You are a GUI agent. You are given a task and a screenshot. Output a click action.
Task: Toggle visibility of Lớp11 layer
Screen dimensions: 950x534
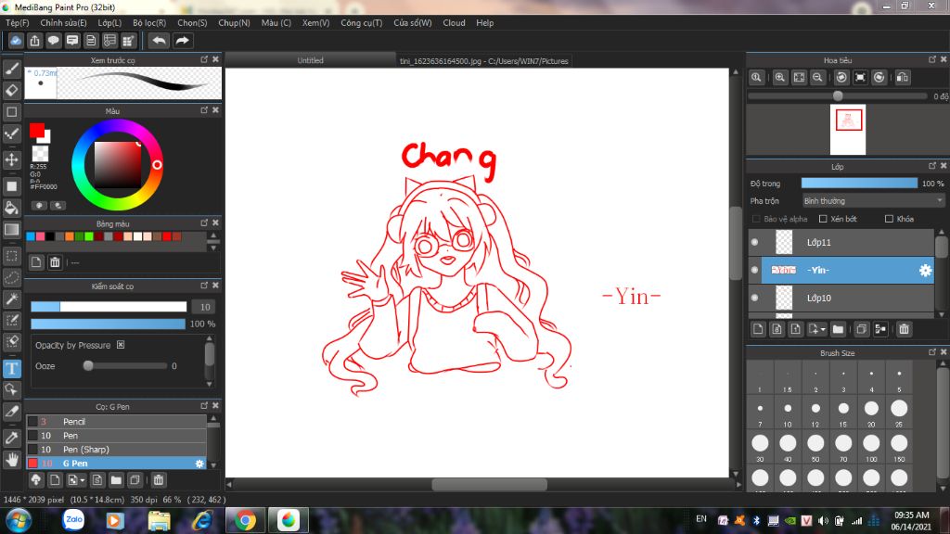click(755, 242)
